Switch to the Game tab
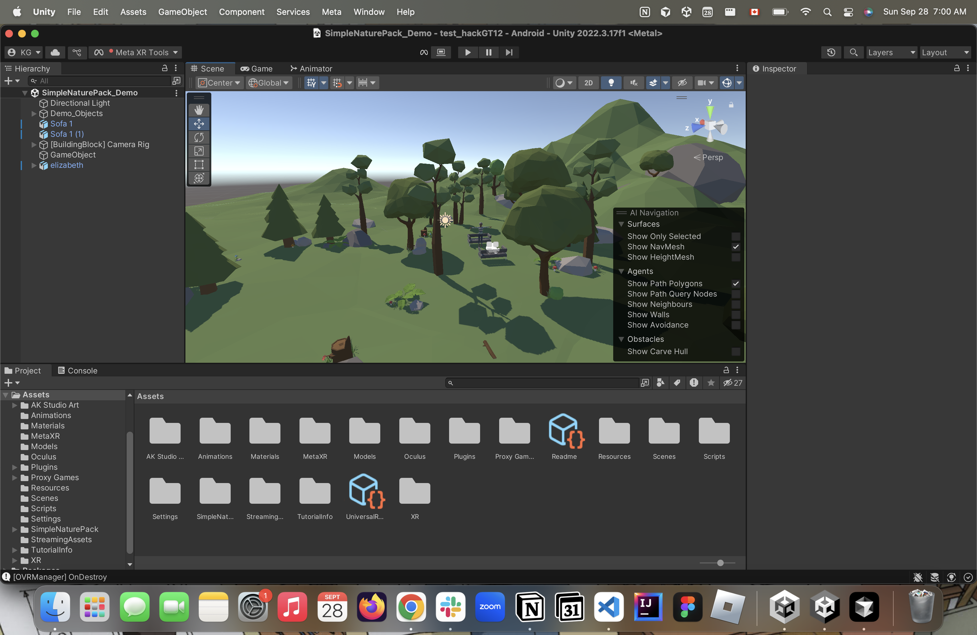Screen dimensions: 977x635 (x=257, y=69)
